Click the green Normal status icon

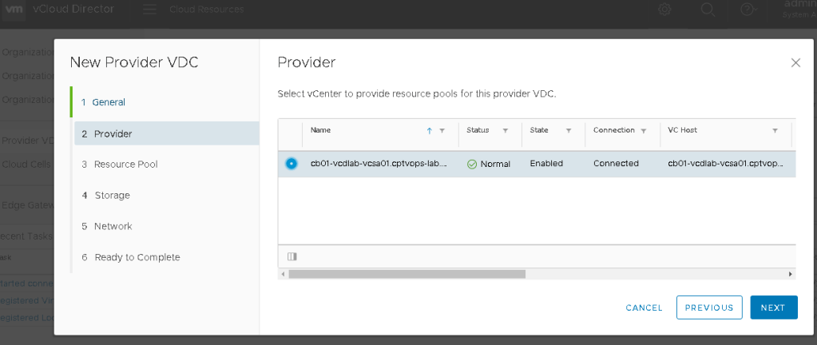471,164
